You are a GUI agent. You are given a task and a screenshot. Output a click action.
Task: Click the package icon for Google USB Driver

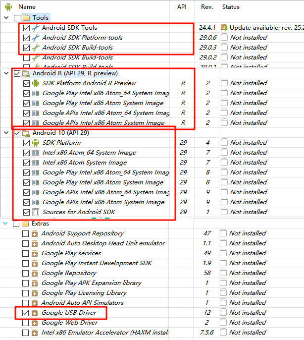pos(35,313)
